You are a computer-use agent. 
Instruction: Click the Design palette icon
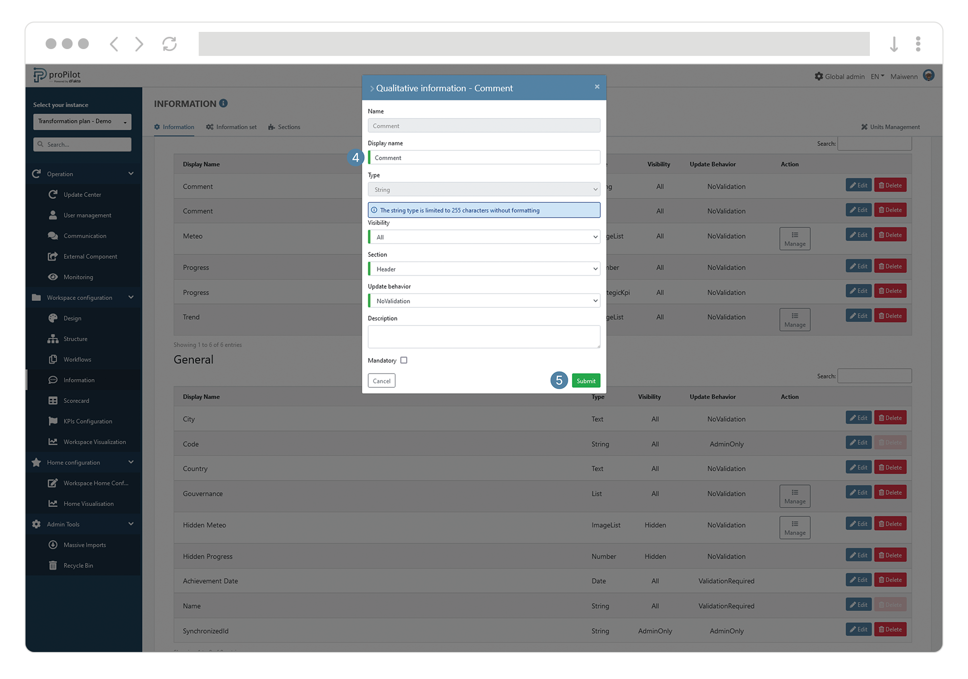click(53, 318)
